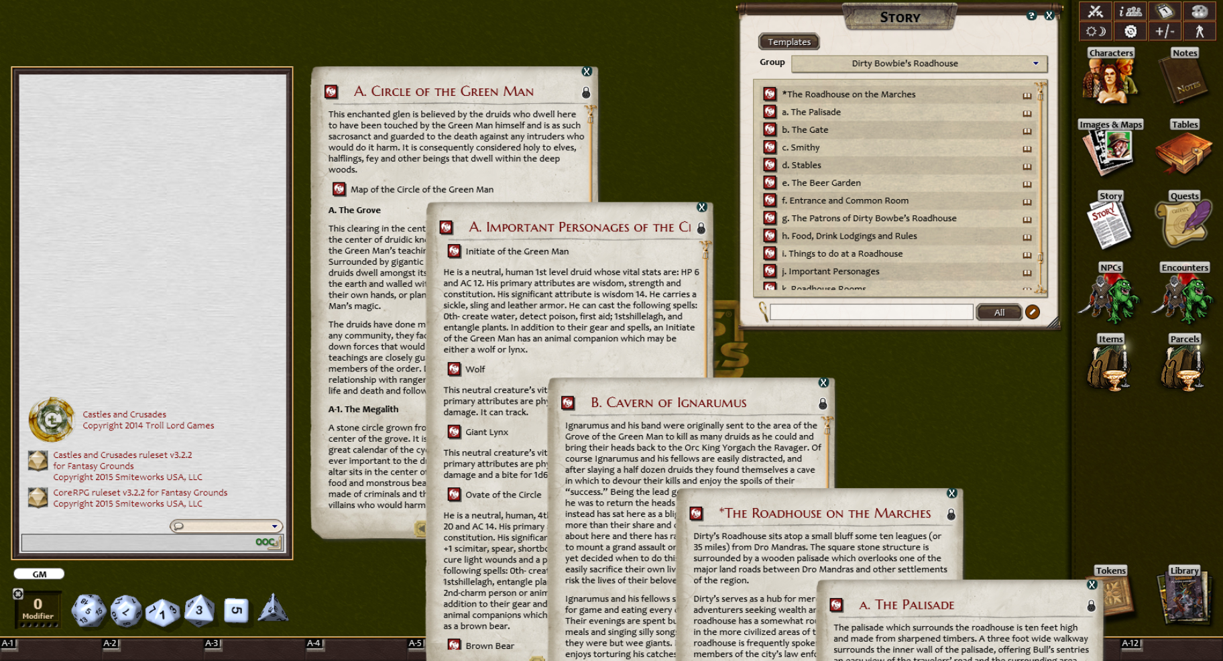Toggle the padlock on Cavern of Ignarumus
The image size is (1223, 661).
point(823,403)
